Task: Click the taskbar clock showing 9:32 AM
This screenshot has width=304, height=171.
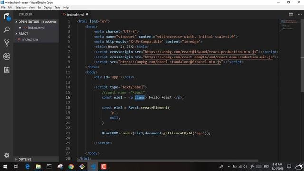Action: (x=277, y=167)
